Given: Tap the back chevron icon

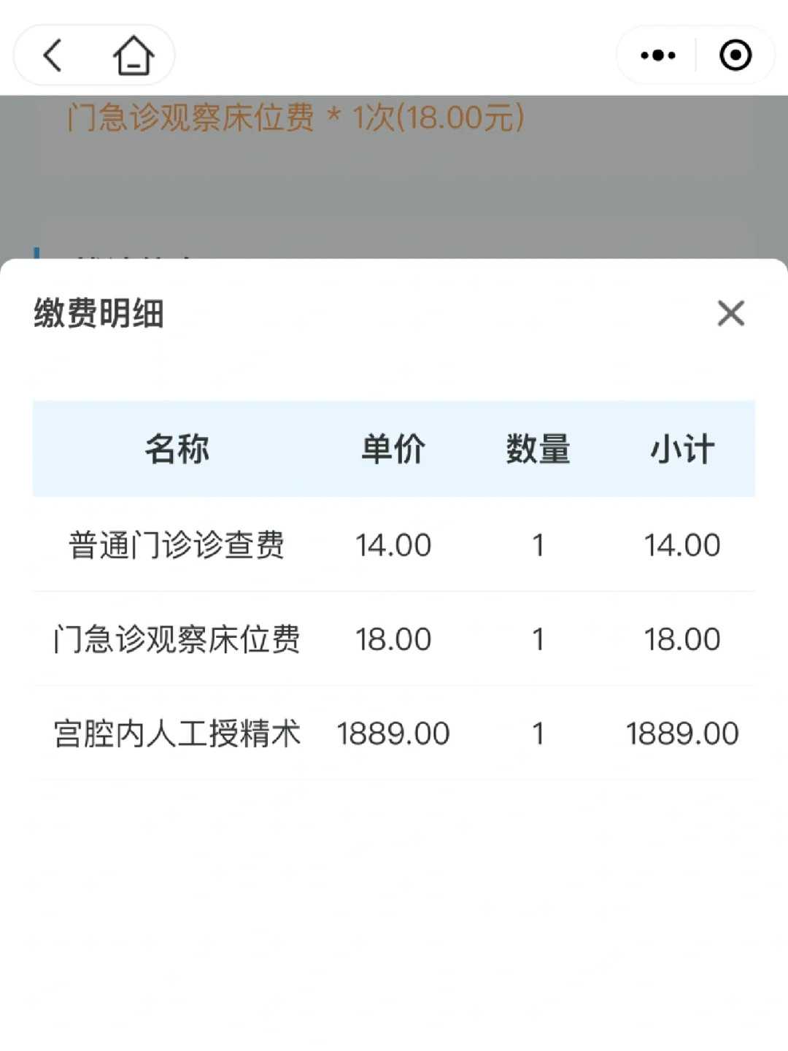Looking at the screenshot, I should point(51,55).
